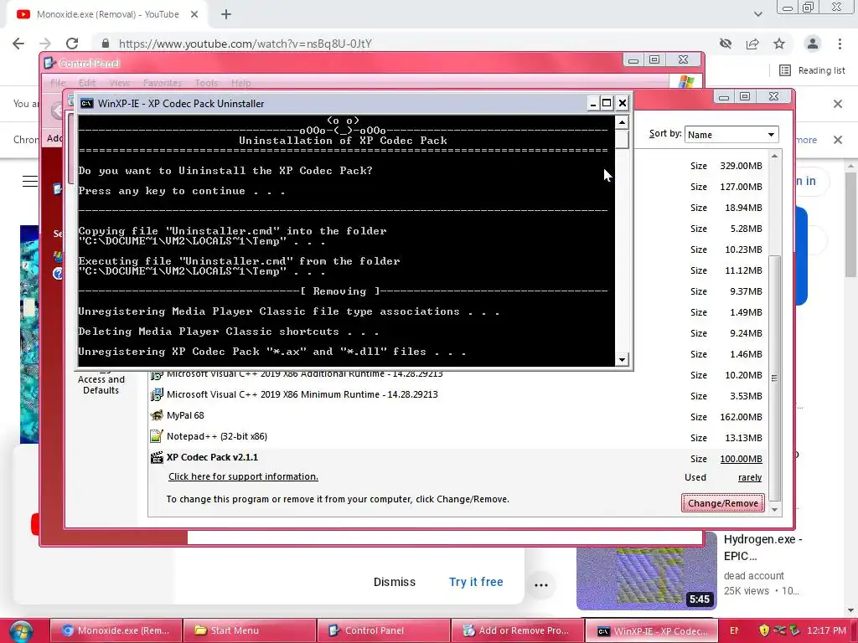Viewport: 858px width, 643px height.
Task: Click the Notepad++ program icon
Action: tap(157, 436)
